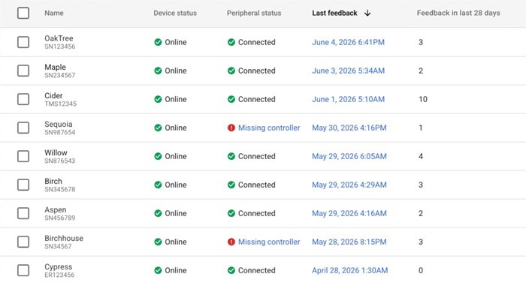Click the Cypress device name
The image size is (526, 283).
(x=59, y=266)
